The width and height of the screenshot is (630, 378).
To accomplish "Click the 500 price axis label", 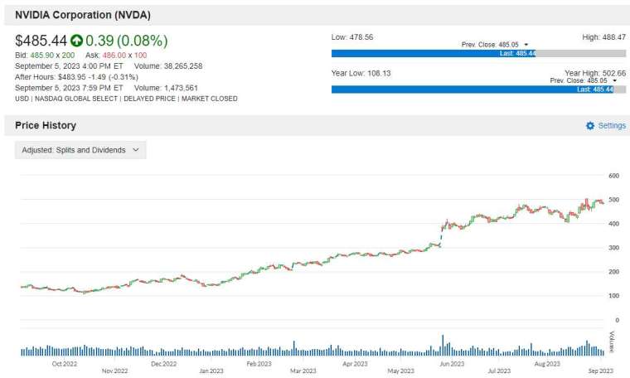I will pyautogui.click(x=613, y=200).
